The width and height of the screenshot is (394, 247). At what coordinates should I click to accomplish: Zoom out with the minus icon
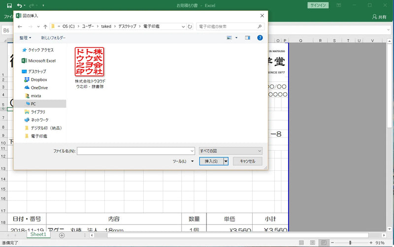(x=332, y=243)
